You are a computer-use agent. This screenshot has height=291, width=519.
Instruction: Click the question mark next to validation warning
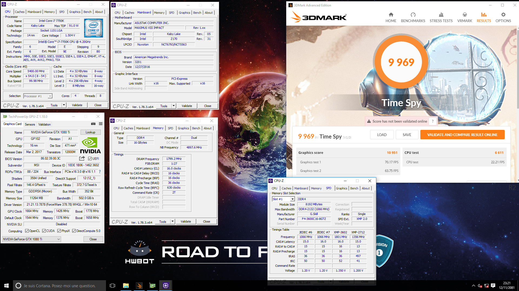(x=433, y=121)
